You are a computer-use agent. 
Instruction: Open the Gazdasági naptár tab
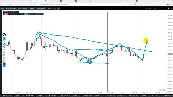pos(11,9)
